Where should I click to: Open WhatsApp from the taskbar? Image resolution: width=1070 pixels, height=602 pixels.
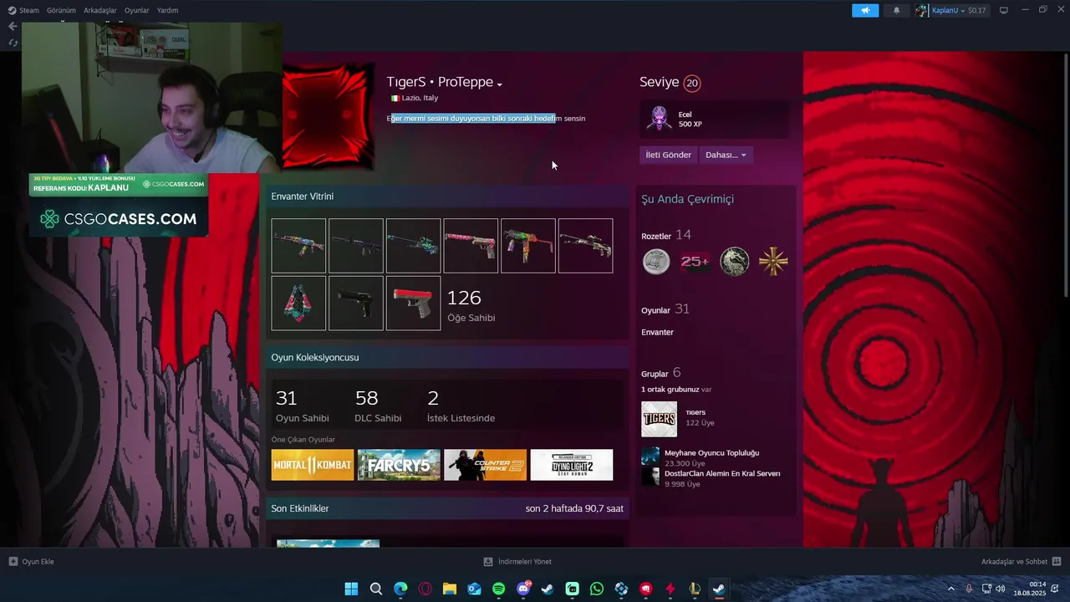coord(596,589)
